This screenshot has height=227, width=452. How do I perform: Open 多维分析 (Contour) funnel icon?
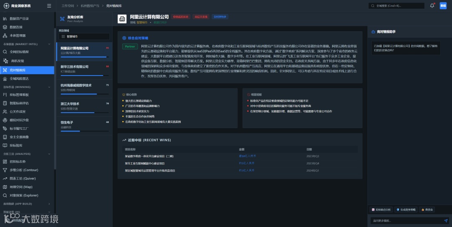[5, 170]
